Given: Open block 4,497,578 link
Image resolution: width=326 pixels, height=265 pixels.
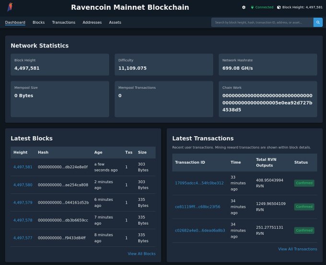Looking at the screenshot, I should [x=23, y=220].
